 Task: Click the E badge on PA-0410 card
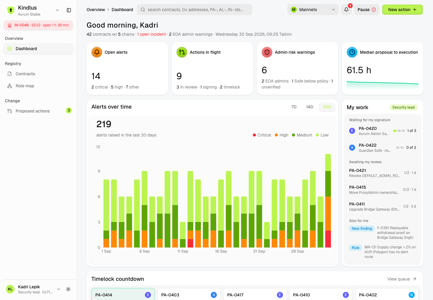click(346, 295)
